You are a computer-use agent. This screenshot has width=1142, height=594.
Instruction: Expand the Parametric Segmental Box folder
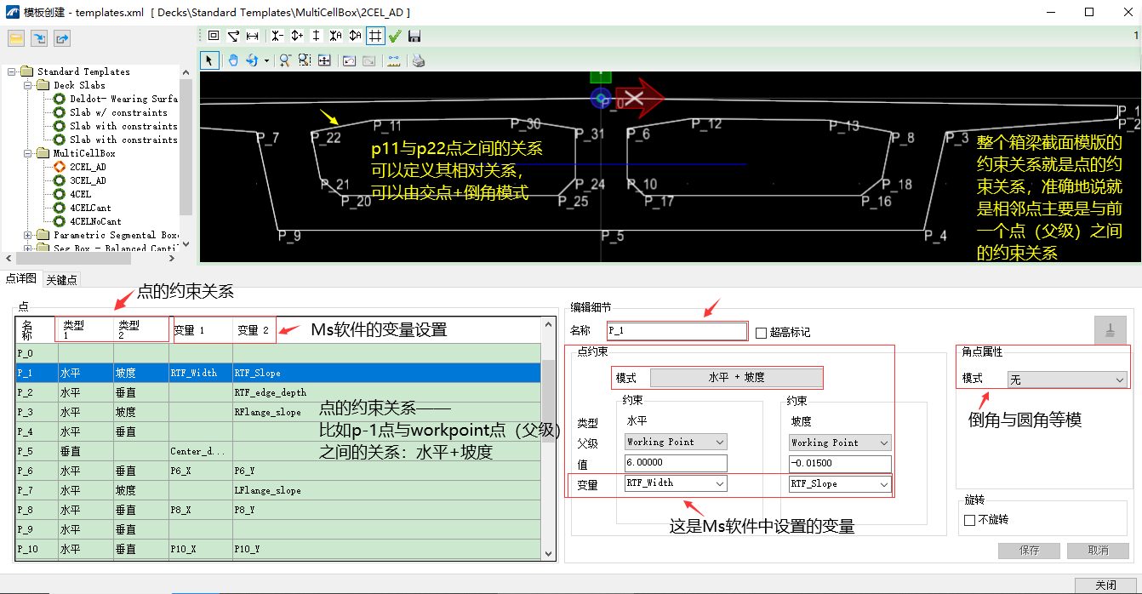pyautogui.click(x=28, y=235)
